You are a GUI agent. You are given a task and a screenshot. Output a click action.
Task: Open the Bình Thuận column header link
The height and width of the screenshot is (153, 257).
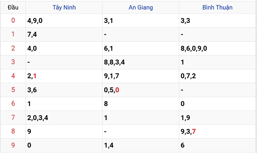217,7
